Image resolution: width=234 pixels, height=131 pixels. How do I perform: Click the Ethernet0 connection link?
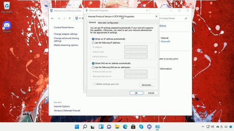point(165,41)
